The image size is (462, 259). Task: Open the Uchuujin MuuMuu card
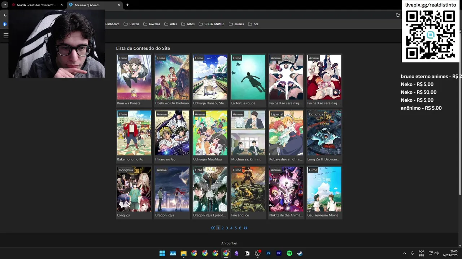pyautogui.click(x=210, y=137)
